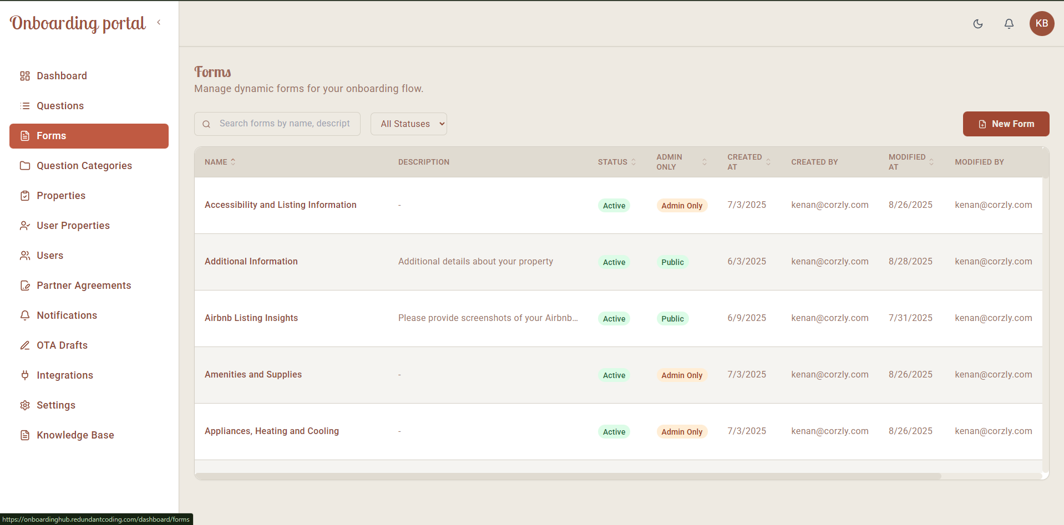
Task: Open the Accessibility and Listing Information form
Action: pos(281,205)
